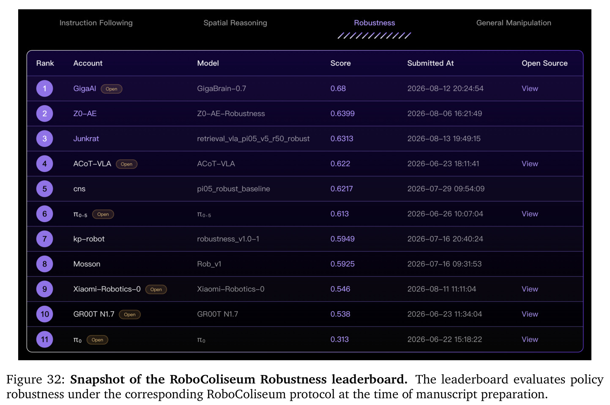Click the Mosson account name
The height and width of the screenshot is (405, 610).
[x=87, y=264]
